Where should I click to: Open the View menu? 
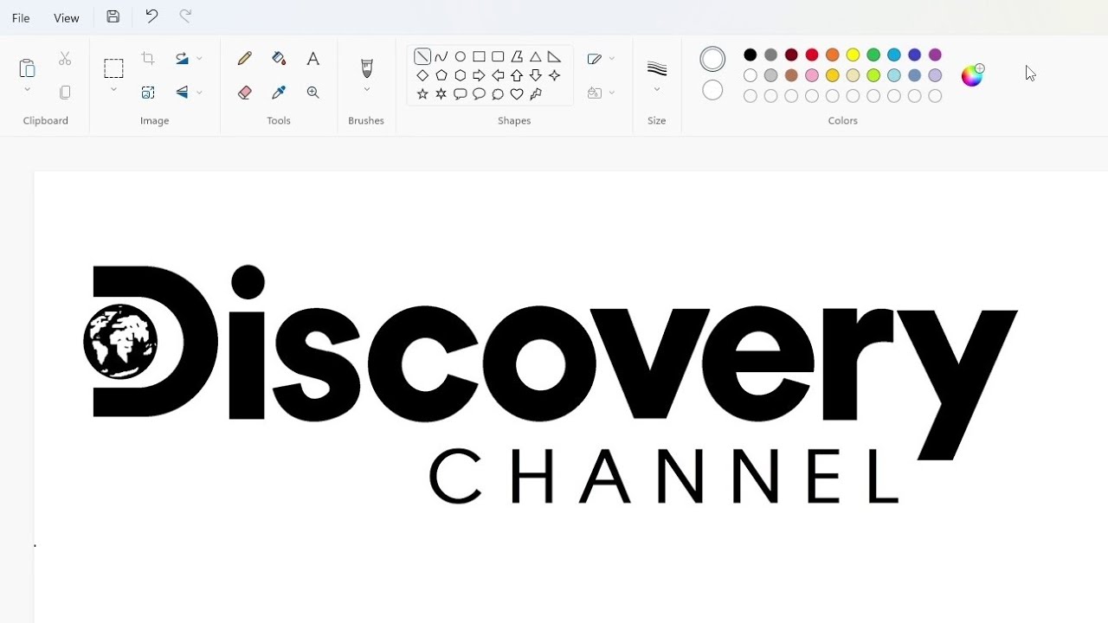[x=67, y=17]
